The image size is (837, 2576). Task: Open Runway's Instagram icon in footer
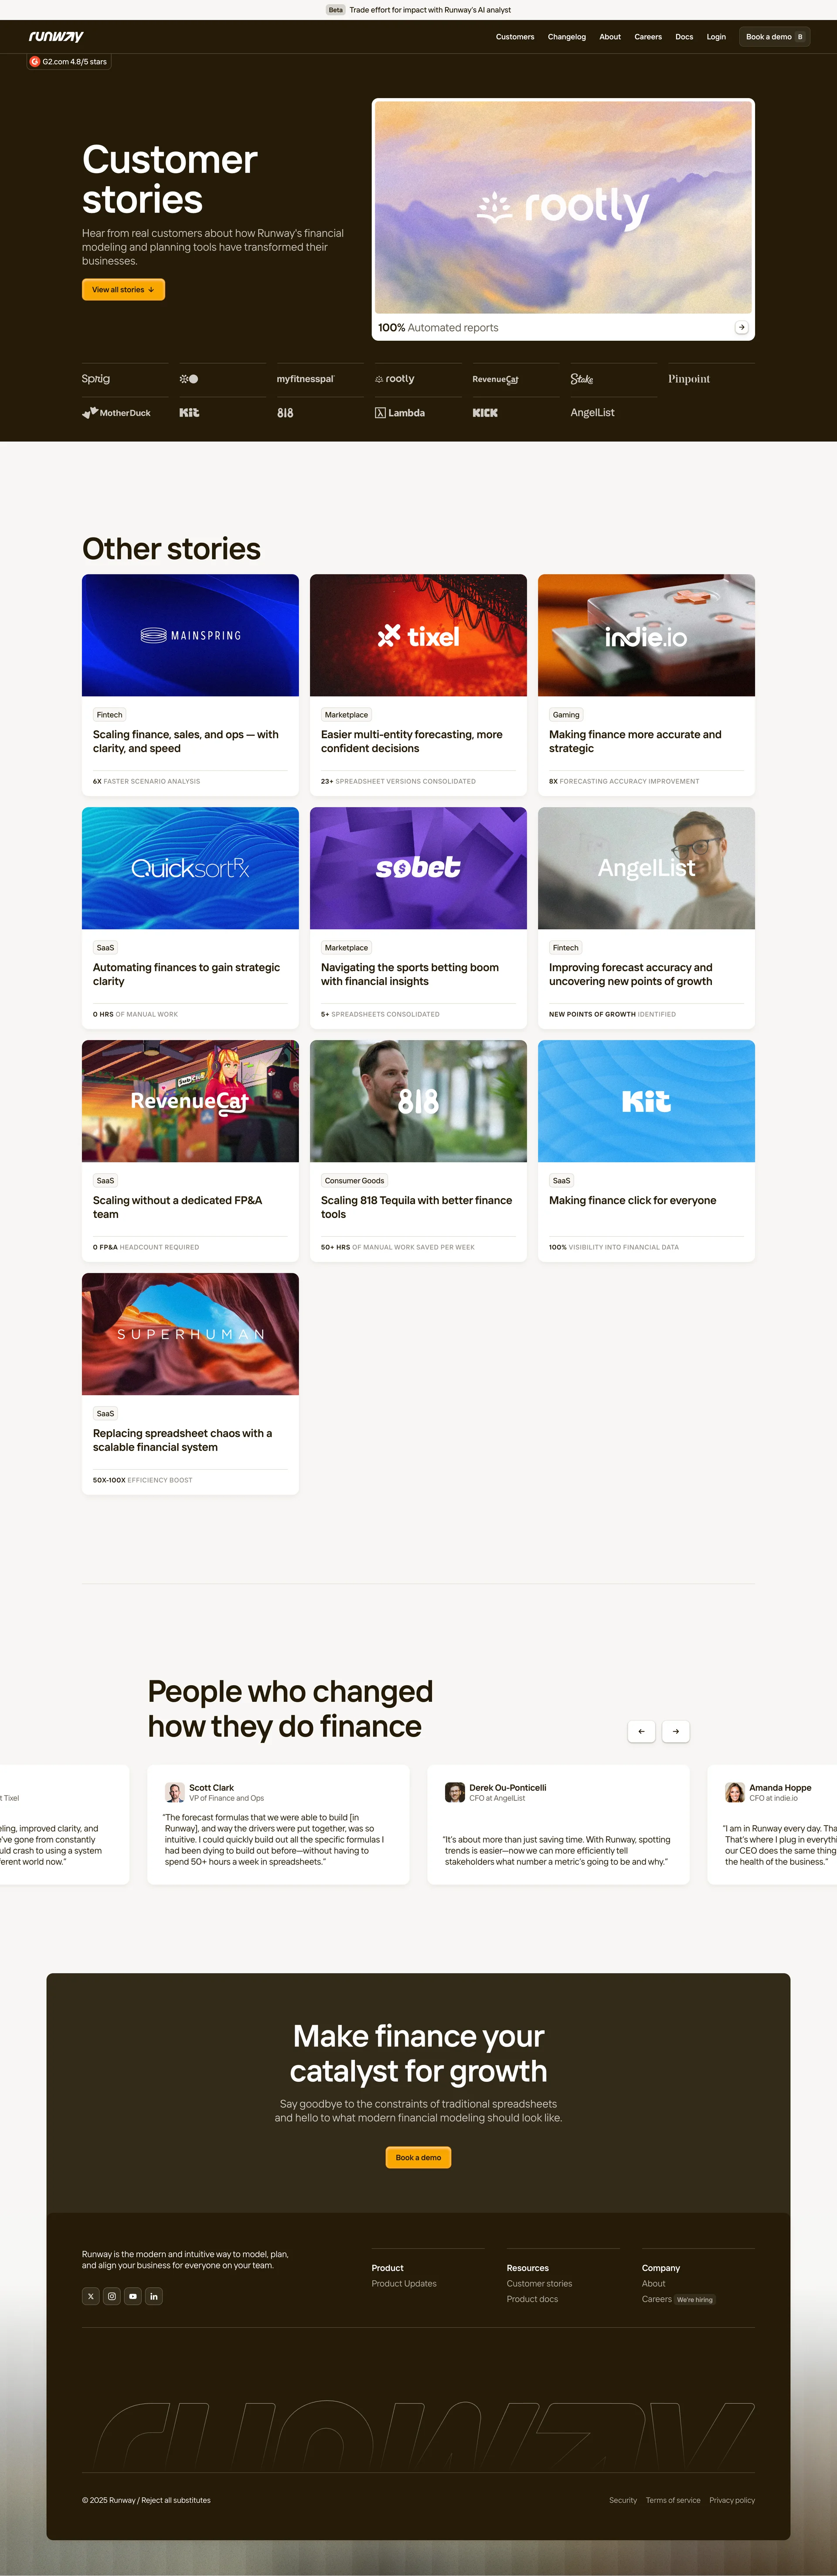coord(112,2296)
